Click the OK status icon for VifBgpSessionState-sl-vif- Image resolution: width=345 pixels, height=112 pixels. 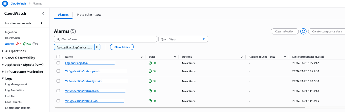pos(150,101)
